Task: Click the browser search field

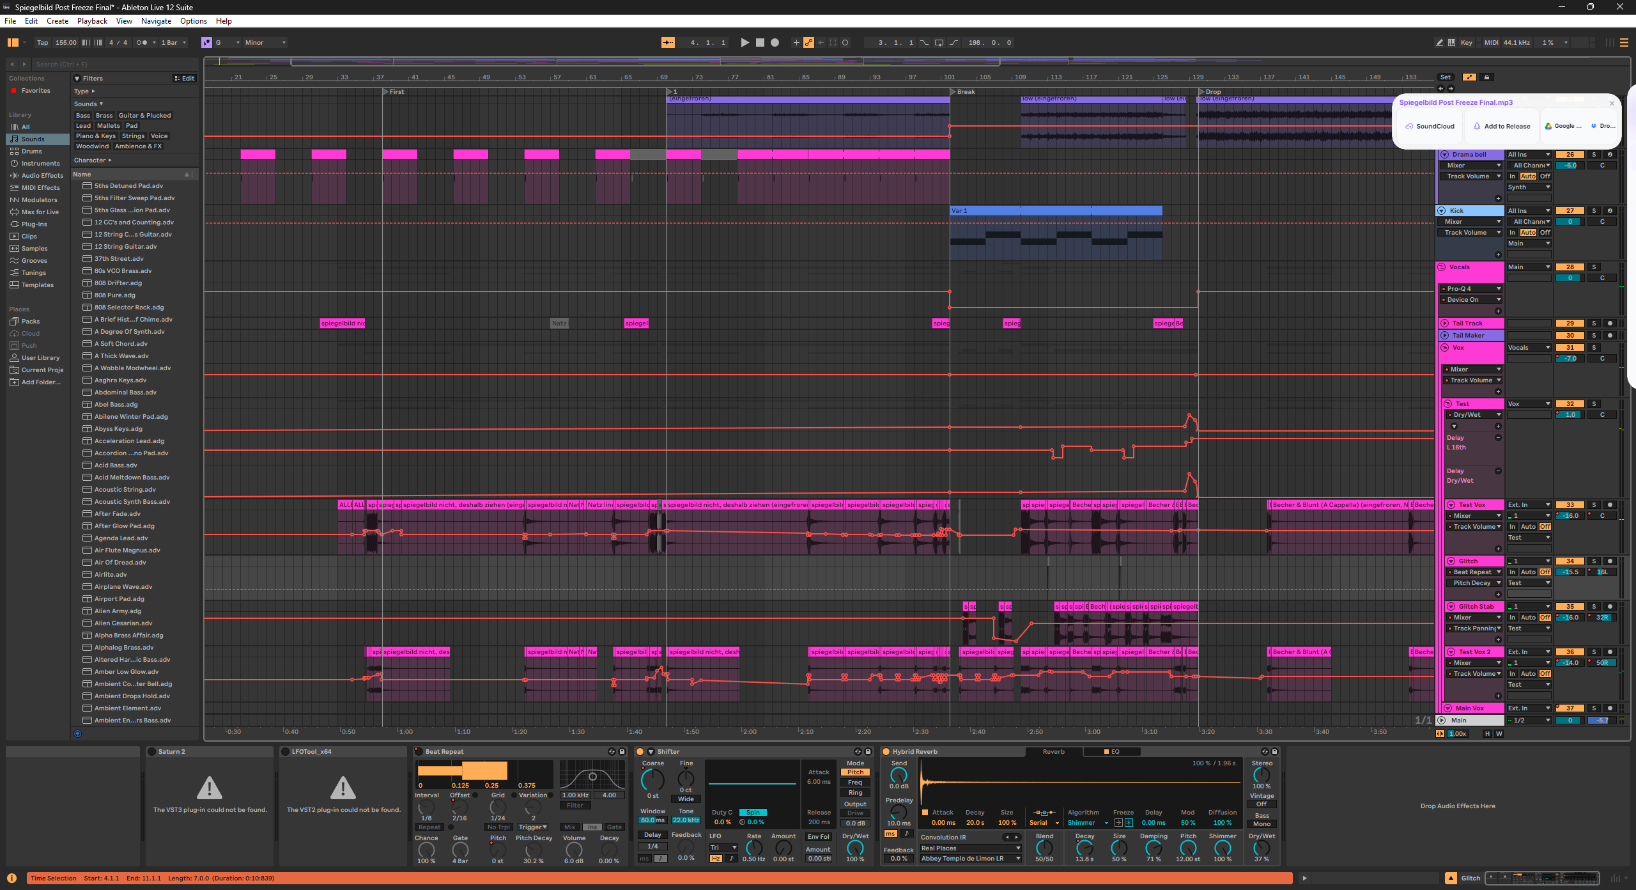Action: (115, 65)
